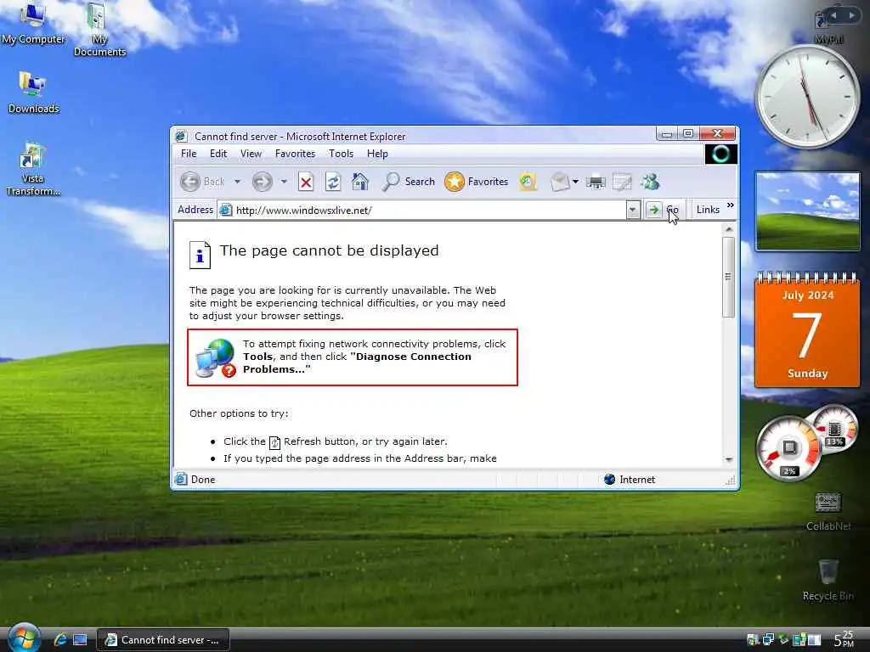Click the scrollbar up arrow
Screen dimensions: 870x652
[729, 229]
